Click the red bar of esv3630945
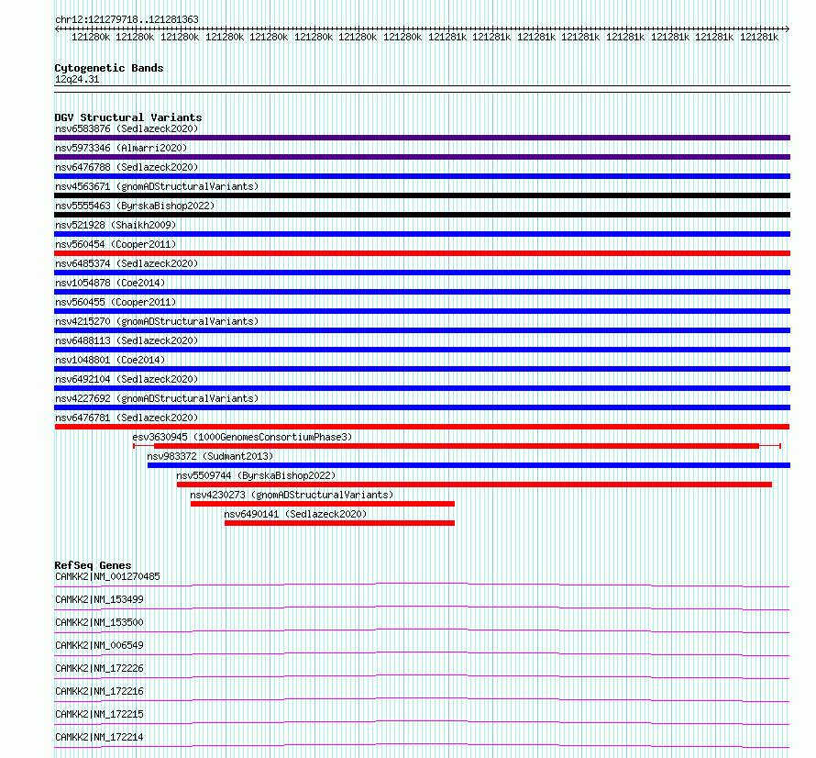The height and width of the screenshot is (758, 816). tap(457, 446)
